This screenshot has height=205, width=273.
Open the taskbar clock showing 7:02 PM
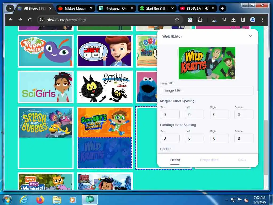click(x=259, y=200)
